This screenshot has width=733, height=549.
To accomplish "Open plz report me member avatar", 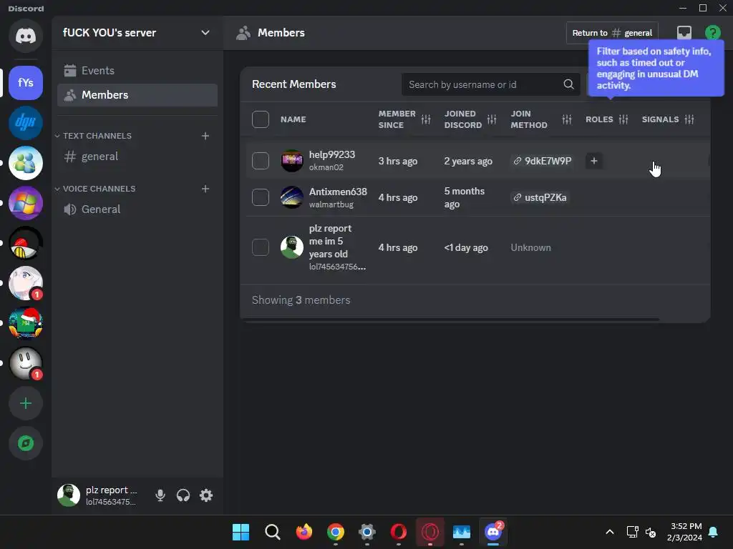I will pos(292,247).
